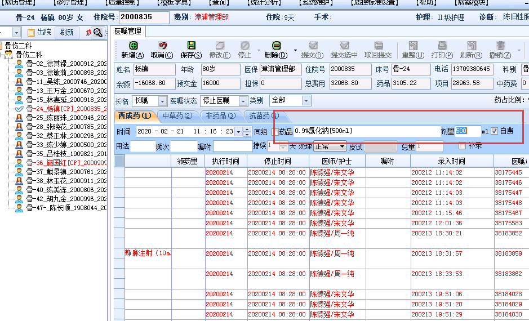Open the 类别 category dropdown showing 全部
The image size is (529, 321).
[306, 100]
